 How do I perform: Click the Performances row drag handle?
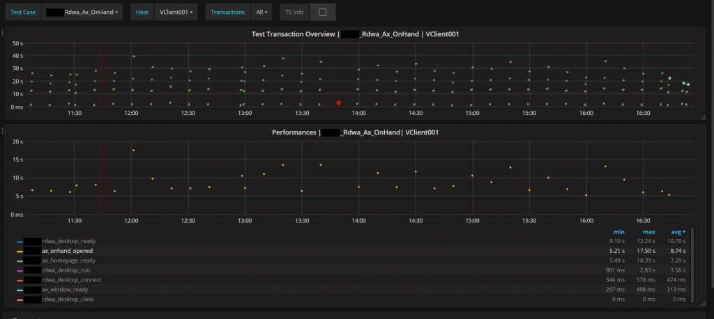coord(3,130)
